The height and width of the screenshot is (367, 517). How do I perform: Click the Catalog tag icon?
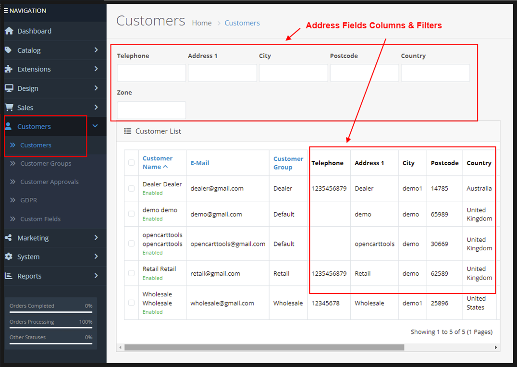[9, 50]
